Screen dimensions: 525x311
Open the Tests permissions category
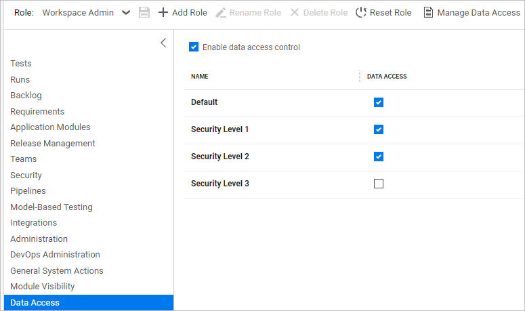coord(21,64)
